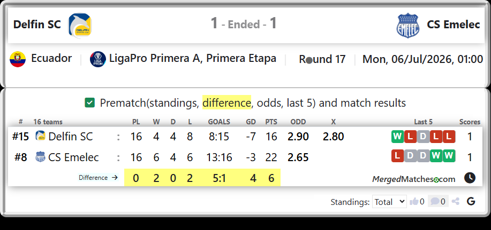Click the Ecuador flag icon

pos(18,59)
